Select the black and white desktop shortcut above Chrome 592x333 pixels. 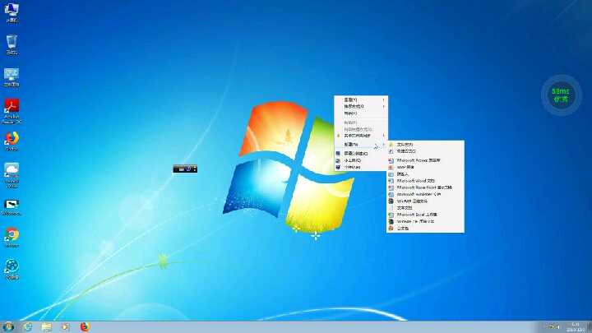click(12, 208)
